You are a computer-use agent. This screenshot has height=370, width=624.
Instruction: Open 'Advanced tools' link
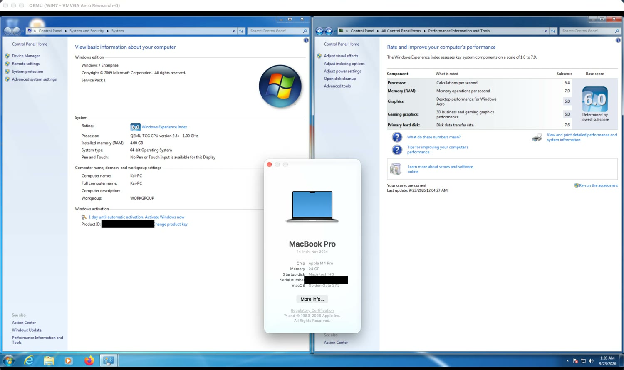337,86
